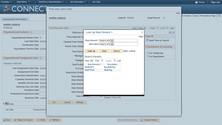This screenshot has height=125, width=222.
Task: Show previous results arrow in lookup
Action: point(102,60)
